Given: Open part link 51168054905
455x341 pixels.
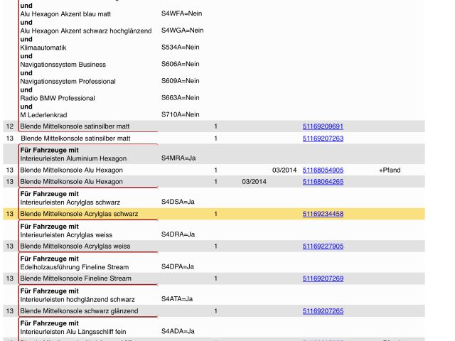Looking at the screenshot, I should tap(323, 170).
